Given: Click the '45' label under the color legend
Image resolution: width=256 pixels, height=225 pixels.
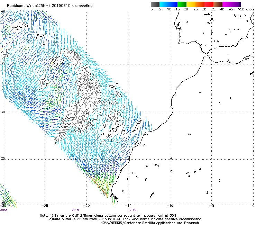Looking at the screenshot, I should (x=231, y=9).
